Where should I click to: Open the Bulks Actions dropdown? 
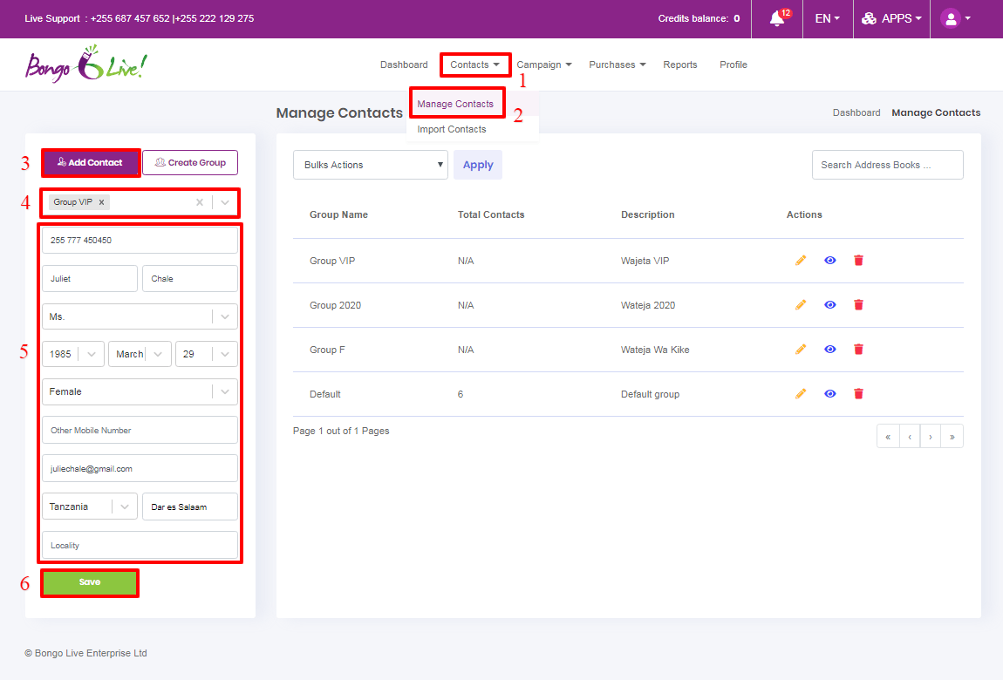(370, 165)
